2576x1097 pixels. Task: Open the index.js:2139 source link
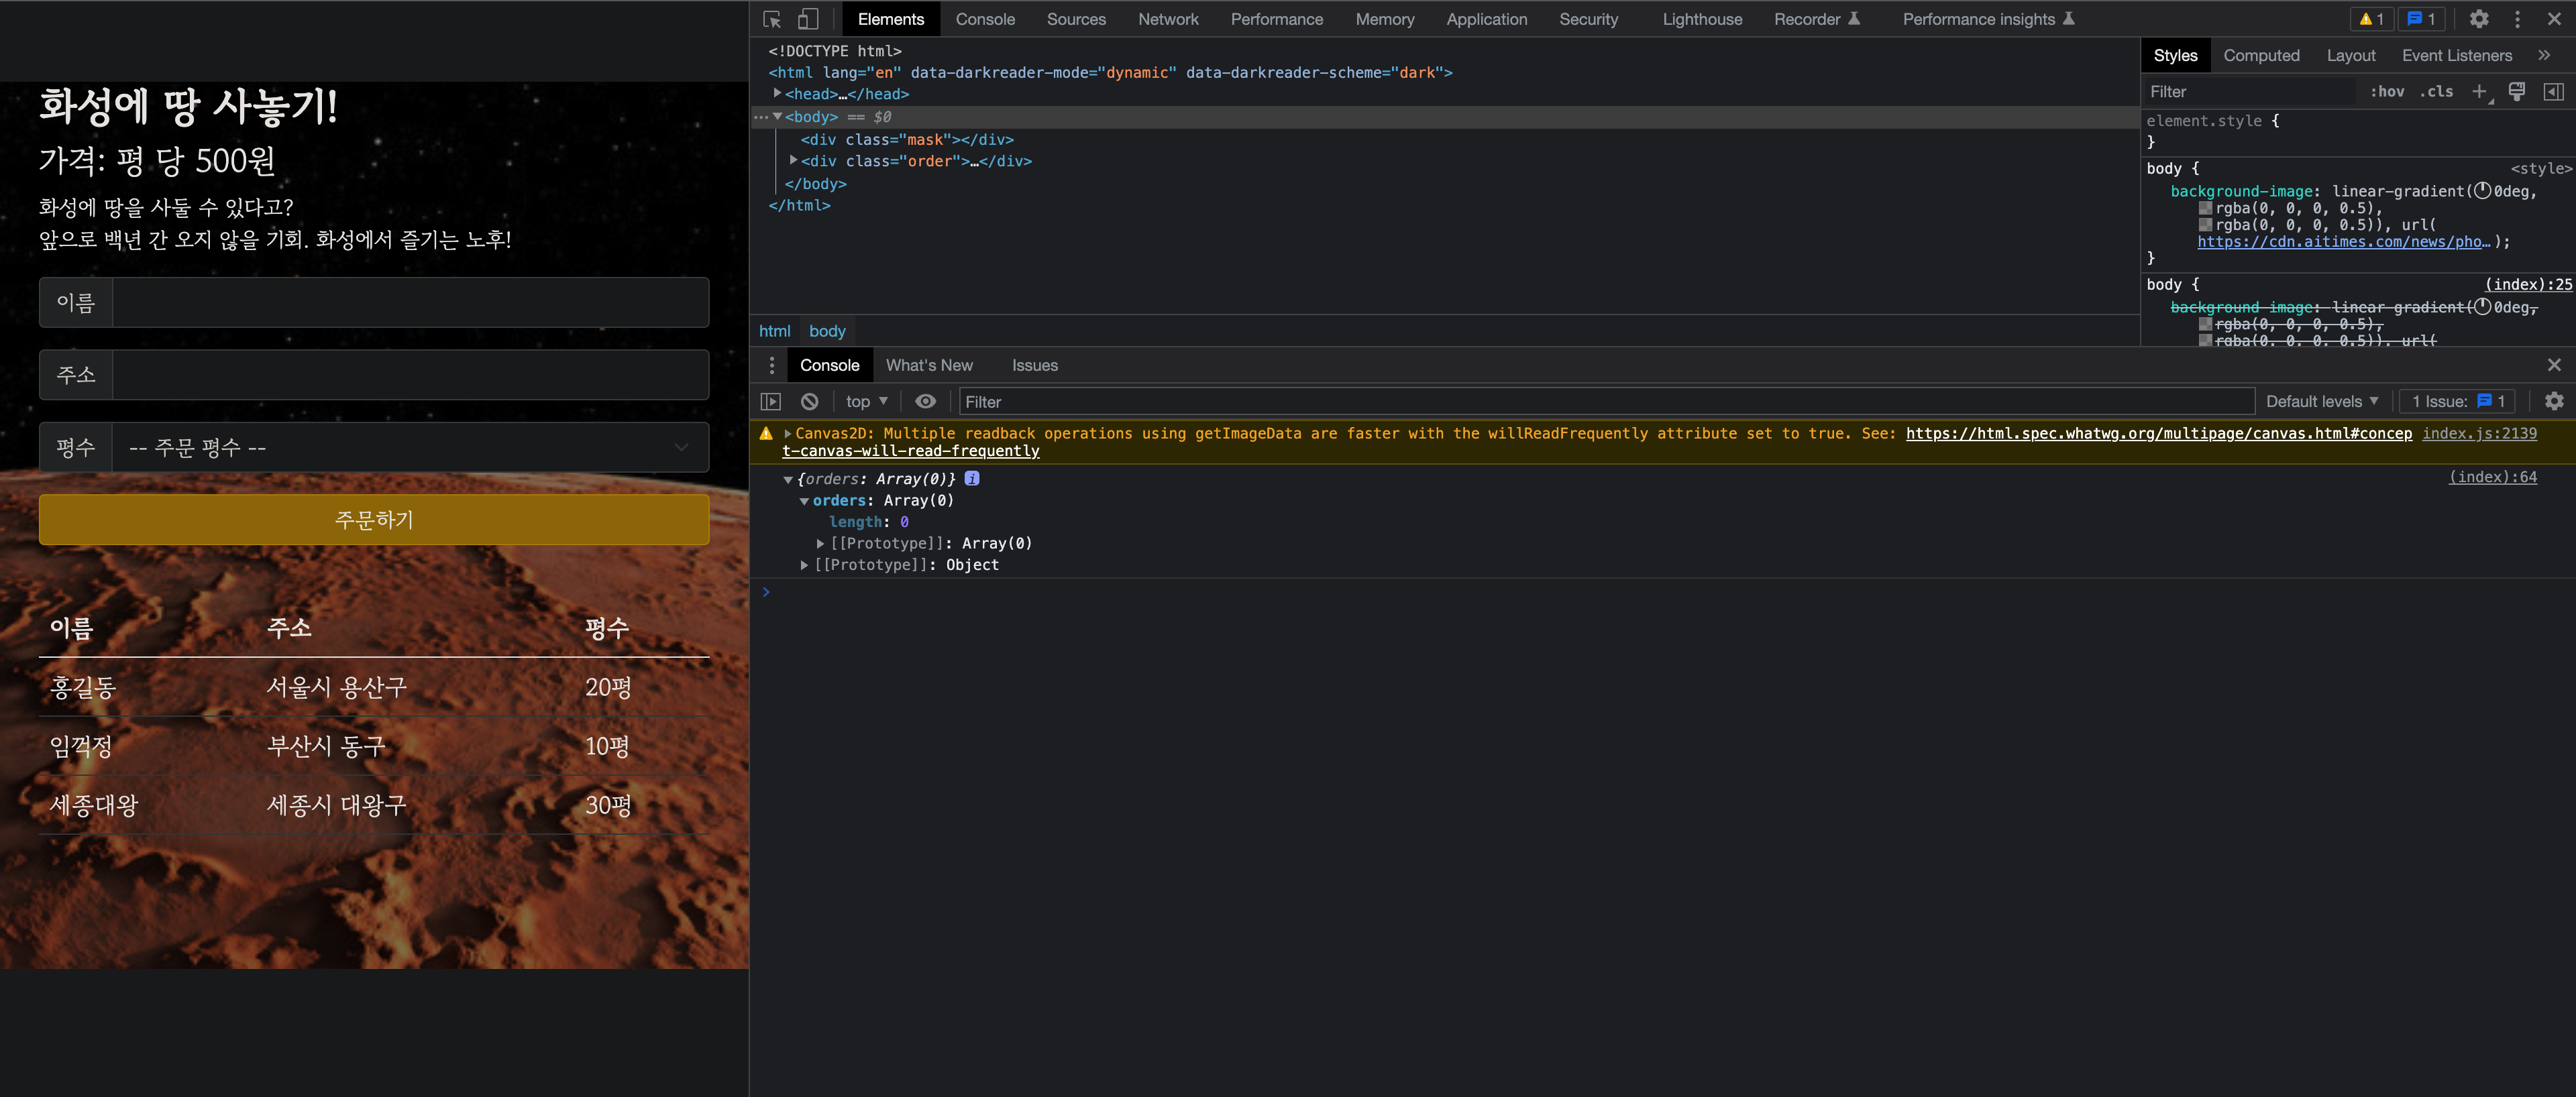coord(2479,434)
